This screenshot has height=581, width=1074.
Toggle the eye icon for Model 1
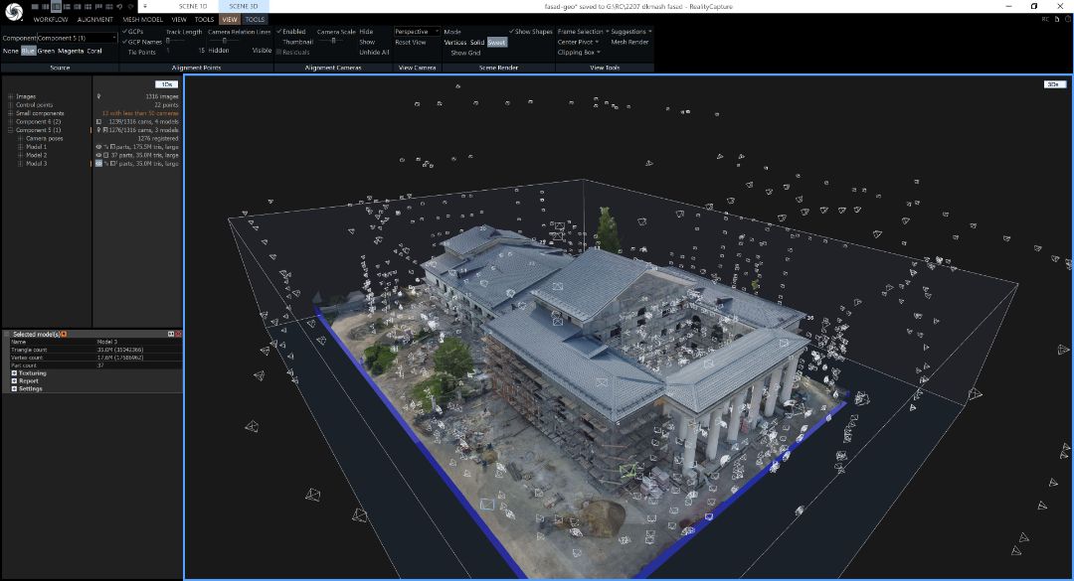(99, 147)
